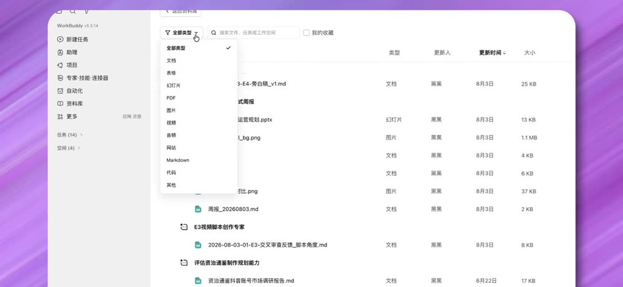Expand the 任务 (14) section
623x287 pixels.
tap(70, 134)
